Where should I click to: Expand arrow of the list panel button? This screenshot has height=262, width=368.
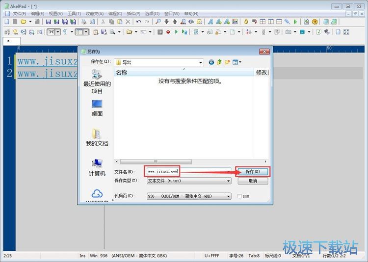click(x=86, y=32)
